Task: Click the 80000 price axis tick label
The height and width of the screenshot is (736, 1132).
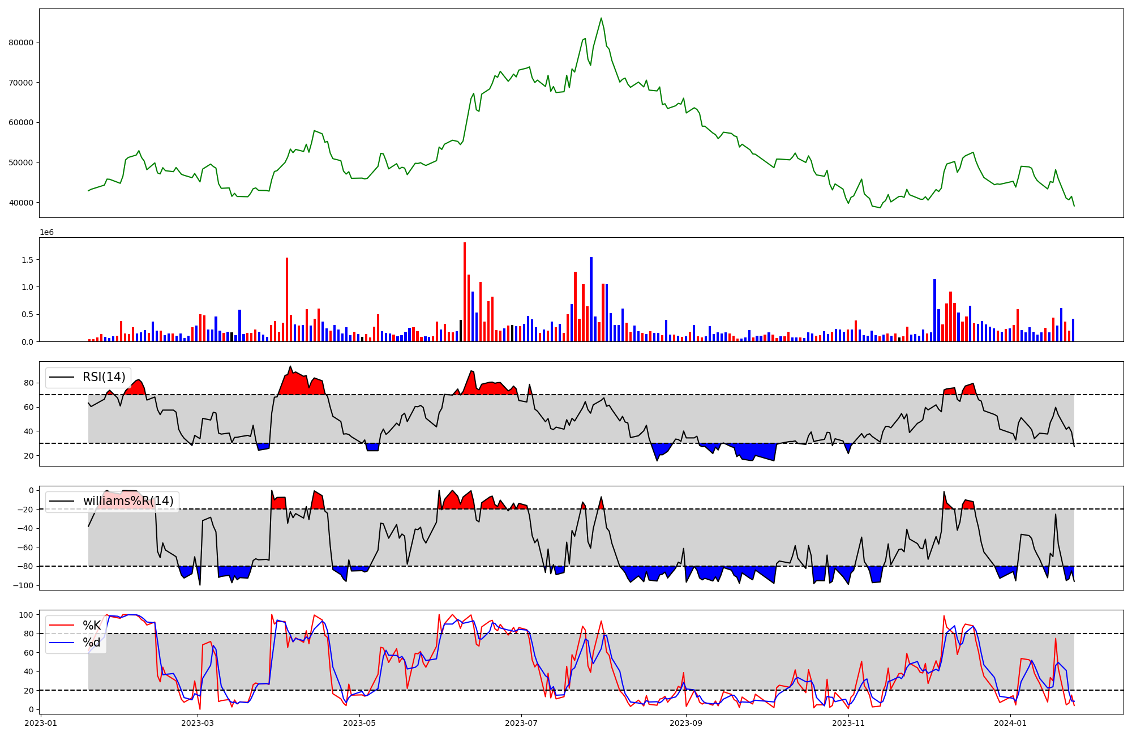Action: tap(21, 42)
